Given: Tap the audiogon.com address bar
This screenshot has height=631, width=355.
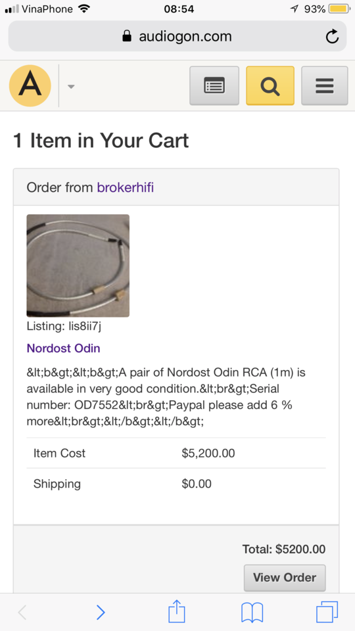Looking at the screenshot, I should 177,36.
